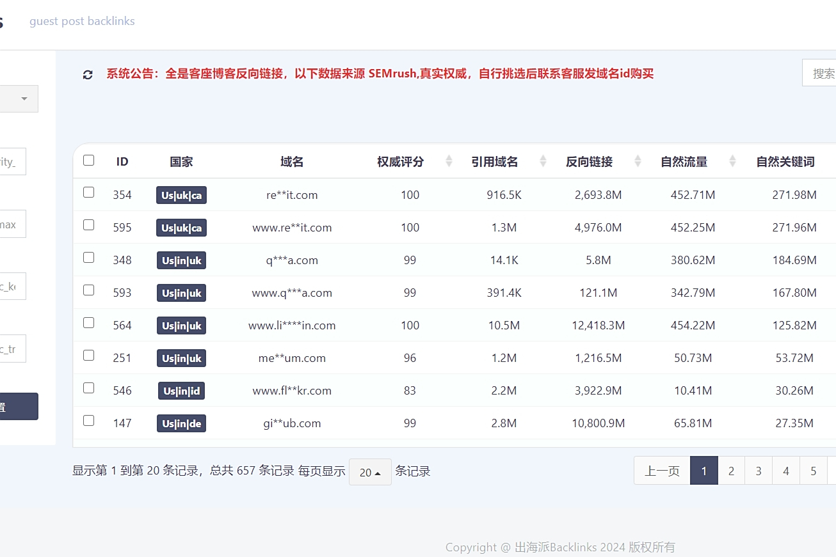Sort by 反向链接 column arrows
The width and height of the screenshot is (836, 557).
(638, 161)
